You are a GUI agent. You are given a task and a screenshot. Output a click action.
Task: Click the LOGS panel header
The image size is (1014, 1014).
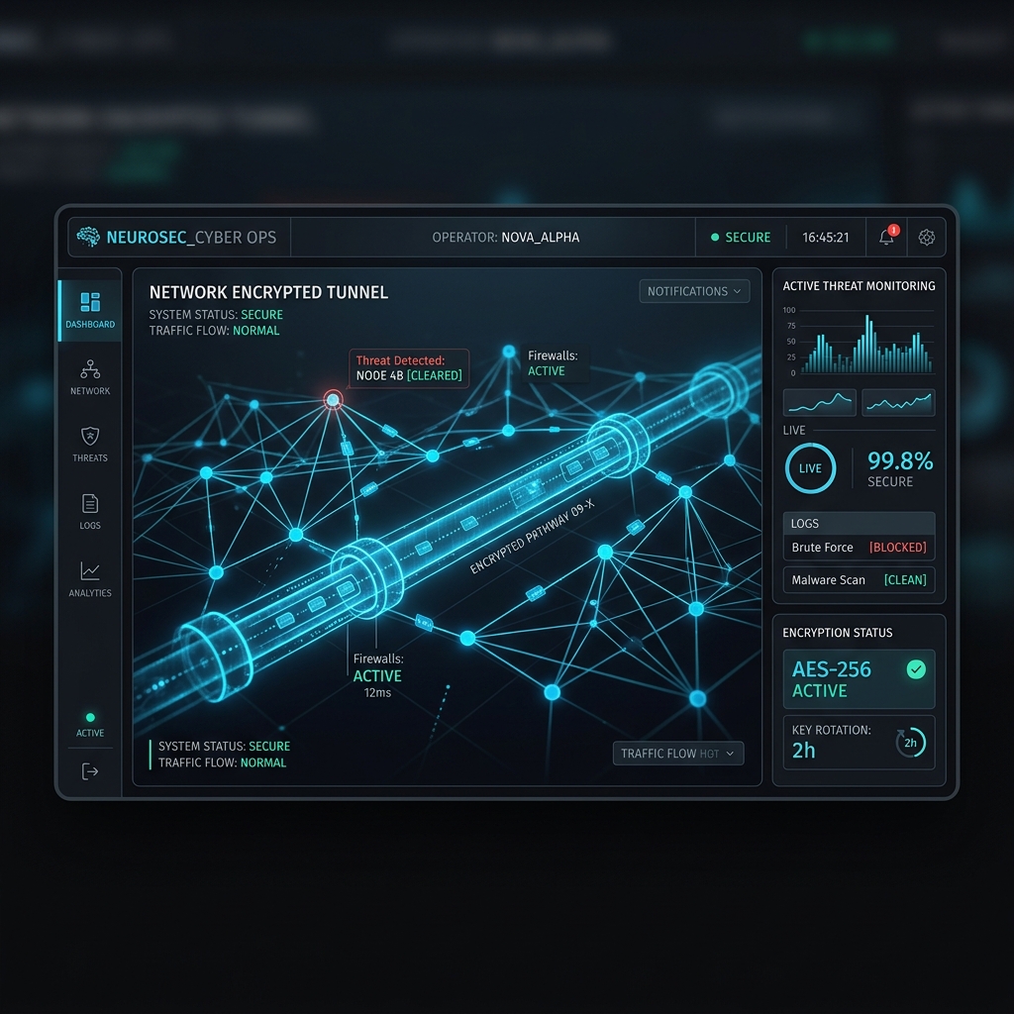click(859, 523)
